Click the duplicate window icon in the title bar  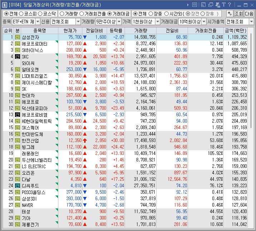click(211, 5)
